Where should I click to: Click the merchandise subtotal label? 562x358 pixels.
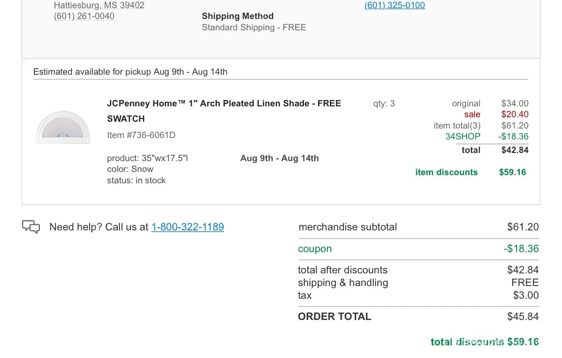[348, 227]
